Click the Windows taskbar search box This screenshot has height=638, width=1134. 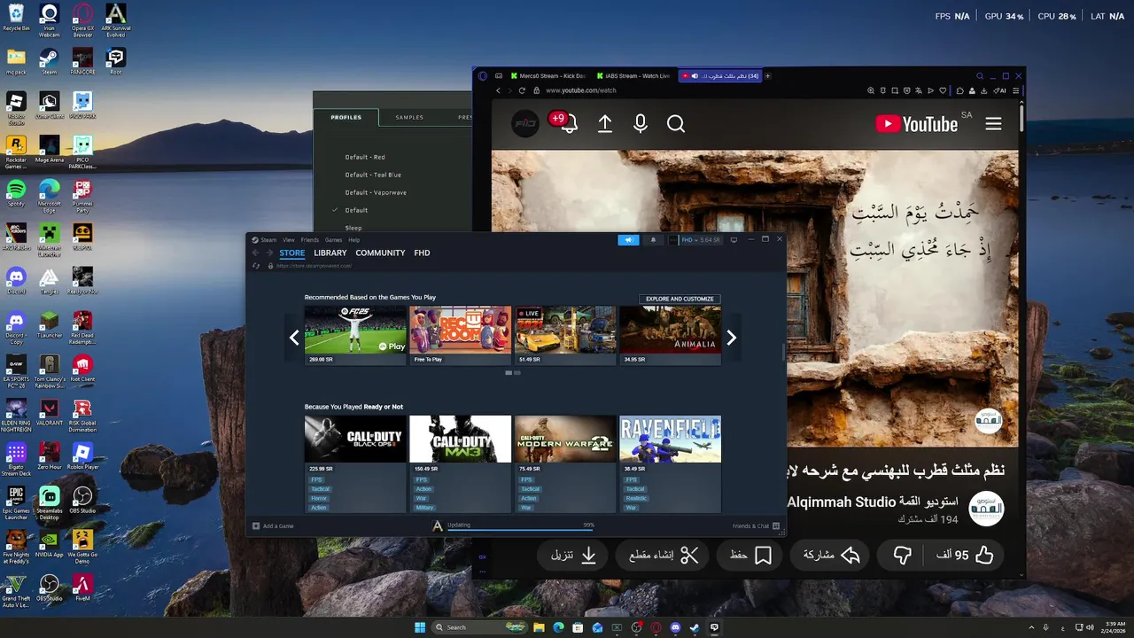[x=478, y=627]
